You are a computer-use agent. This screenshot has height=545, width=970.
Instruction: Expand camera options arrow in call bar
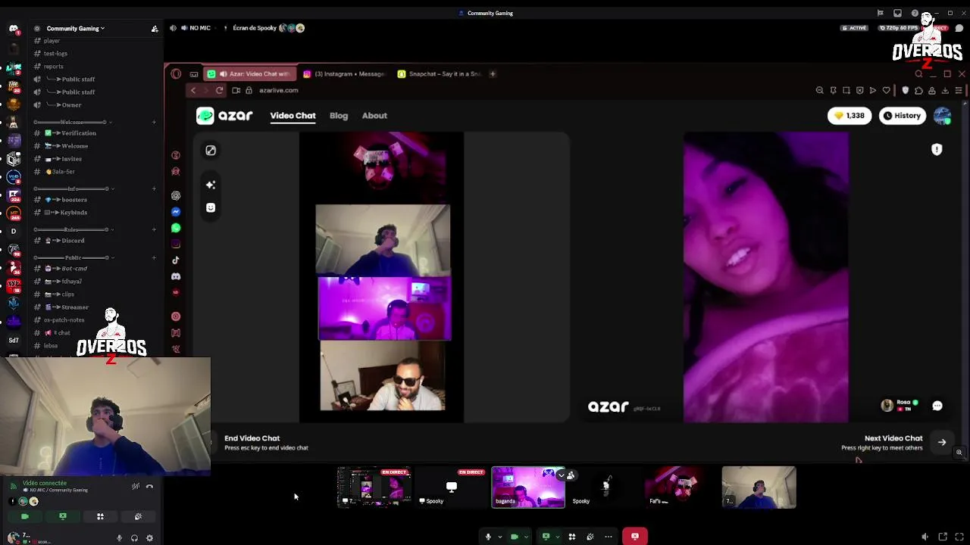(526, 537)
